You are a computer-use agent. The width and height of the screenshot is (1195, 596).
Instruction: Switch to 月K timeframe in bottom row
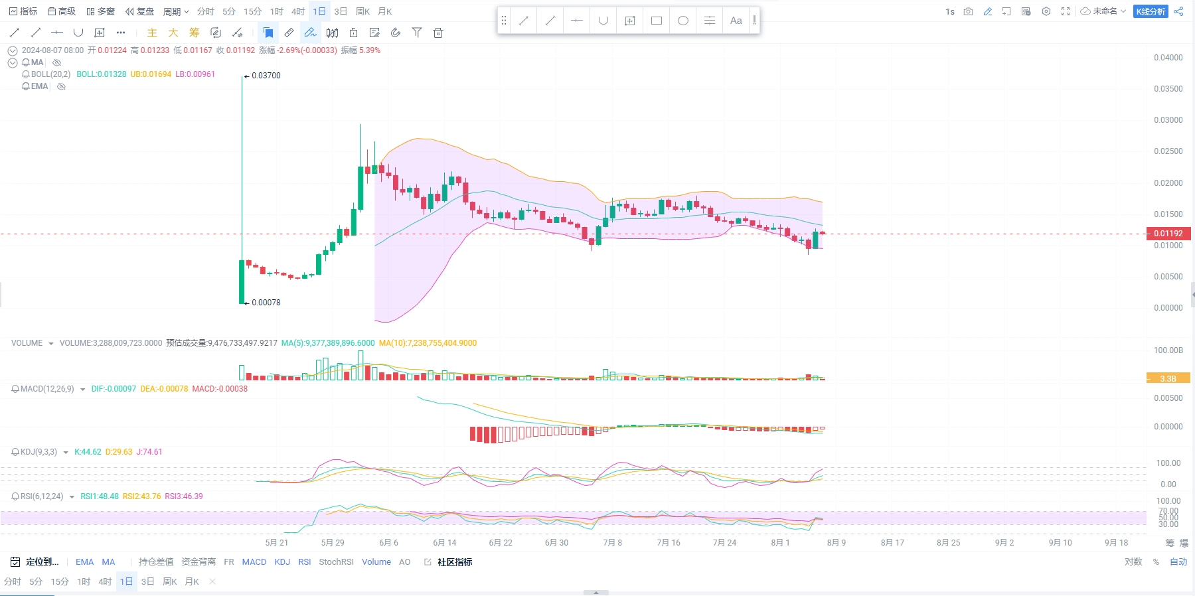(192, 582)
